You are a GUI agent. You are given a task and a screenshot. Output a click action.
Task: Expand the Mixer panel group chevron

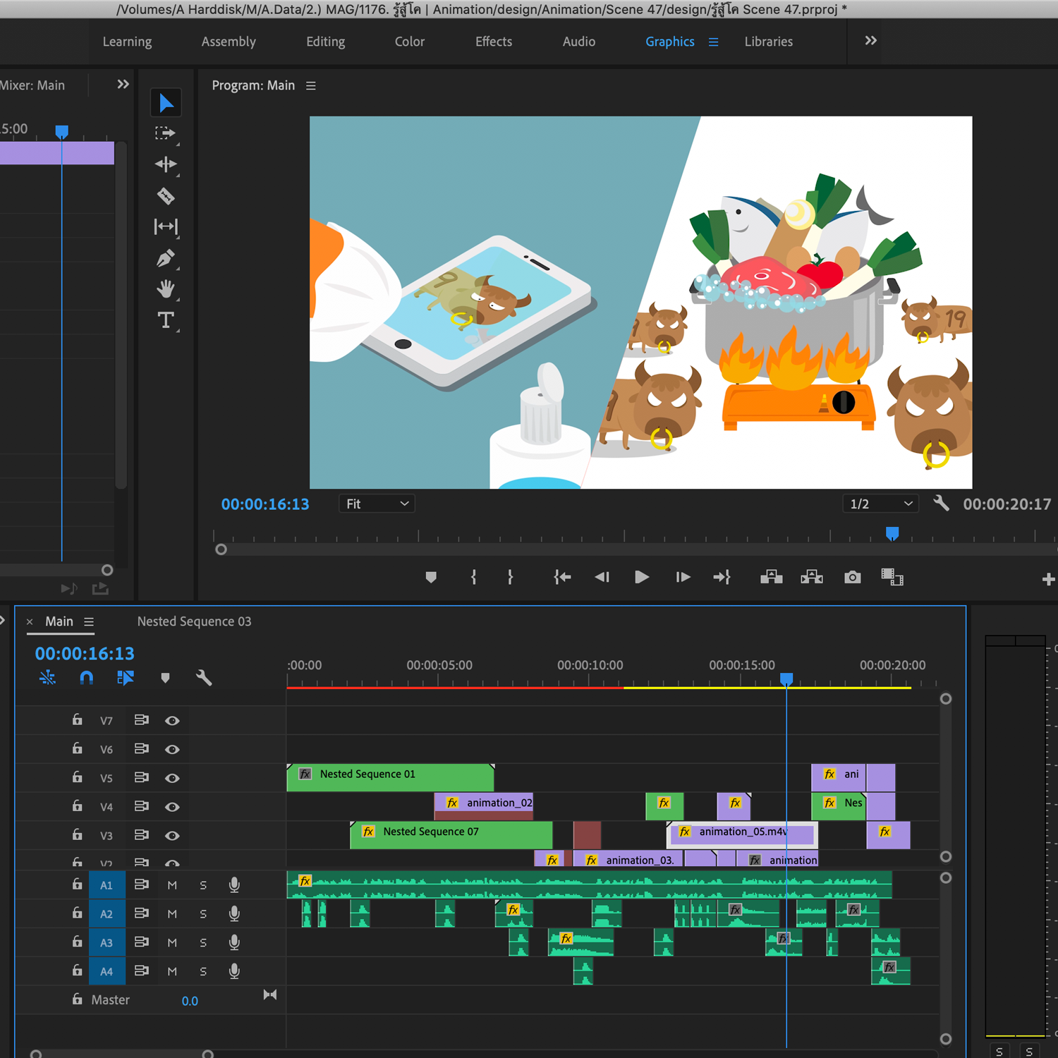(123, 84)
